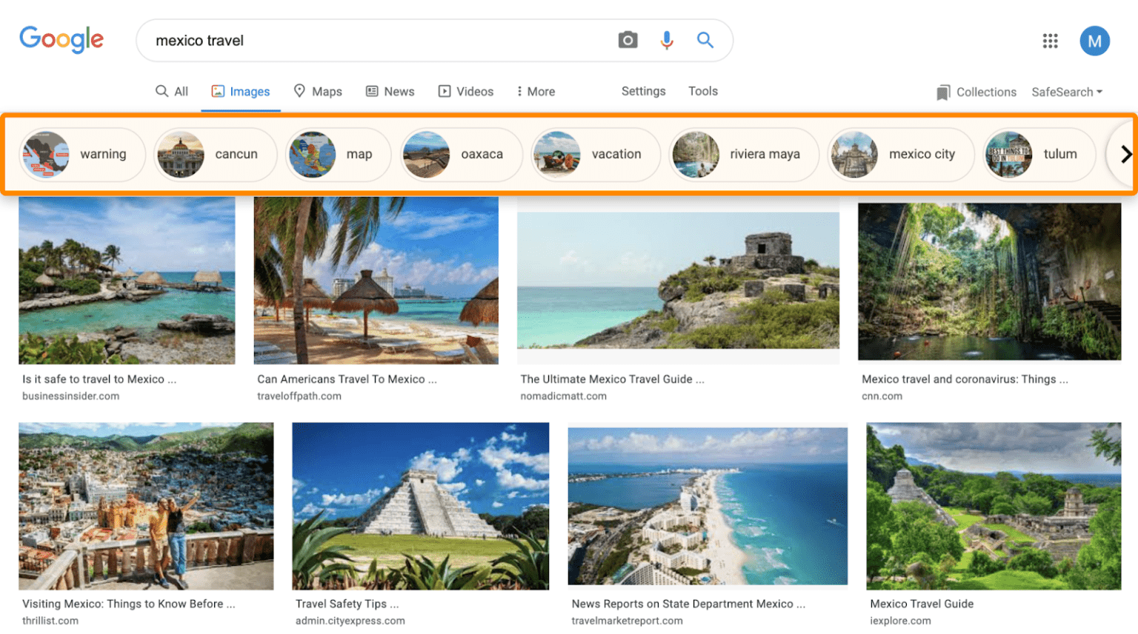Viewport: 1138px width, 634px height.
Task: Click the Chichen Itza pyramid image thumbnail
Action: tap(420, 506)
